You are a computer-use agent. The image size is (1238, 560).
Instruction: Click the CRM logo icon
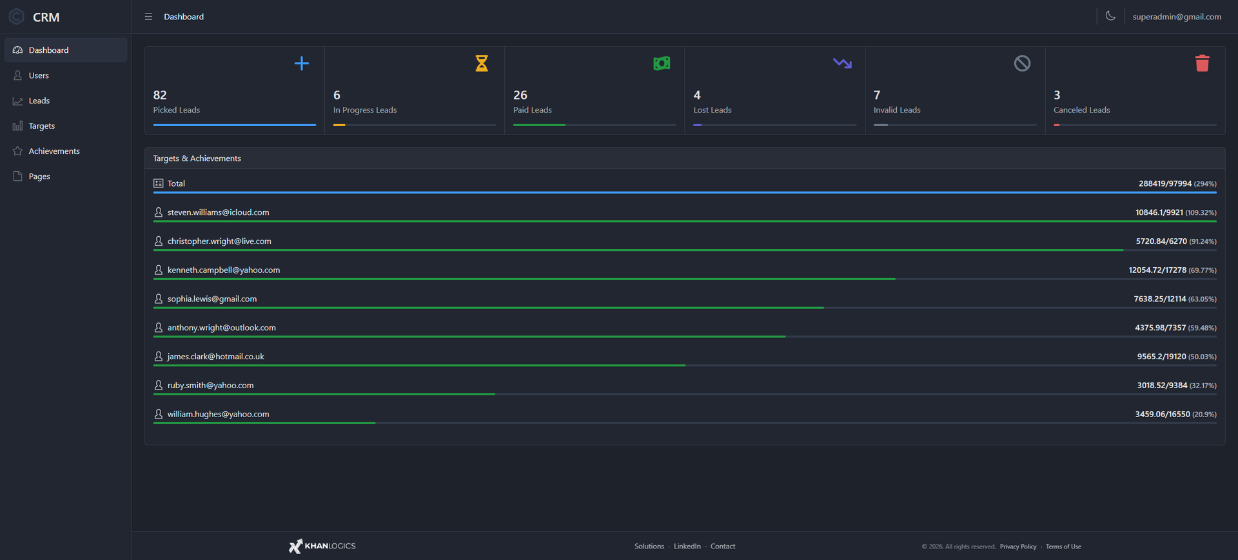pyautogui.click(x=17, y=17)
